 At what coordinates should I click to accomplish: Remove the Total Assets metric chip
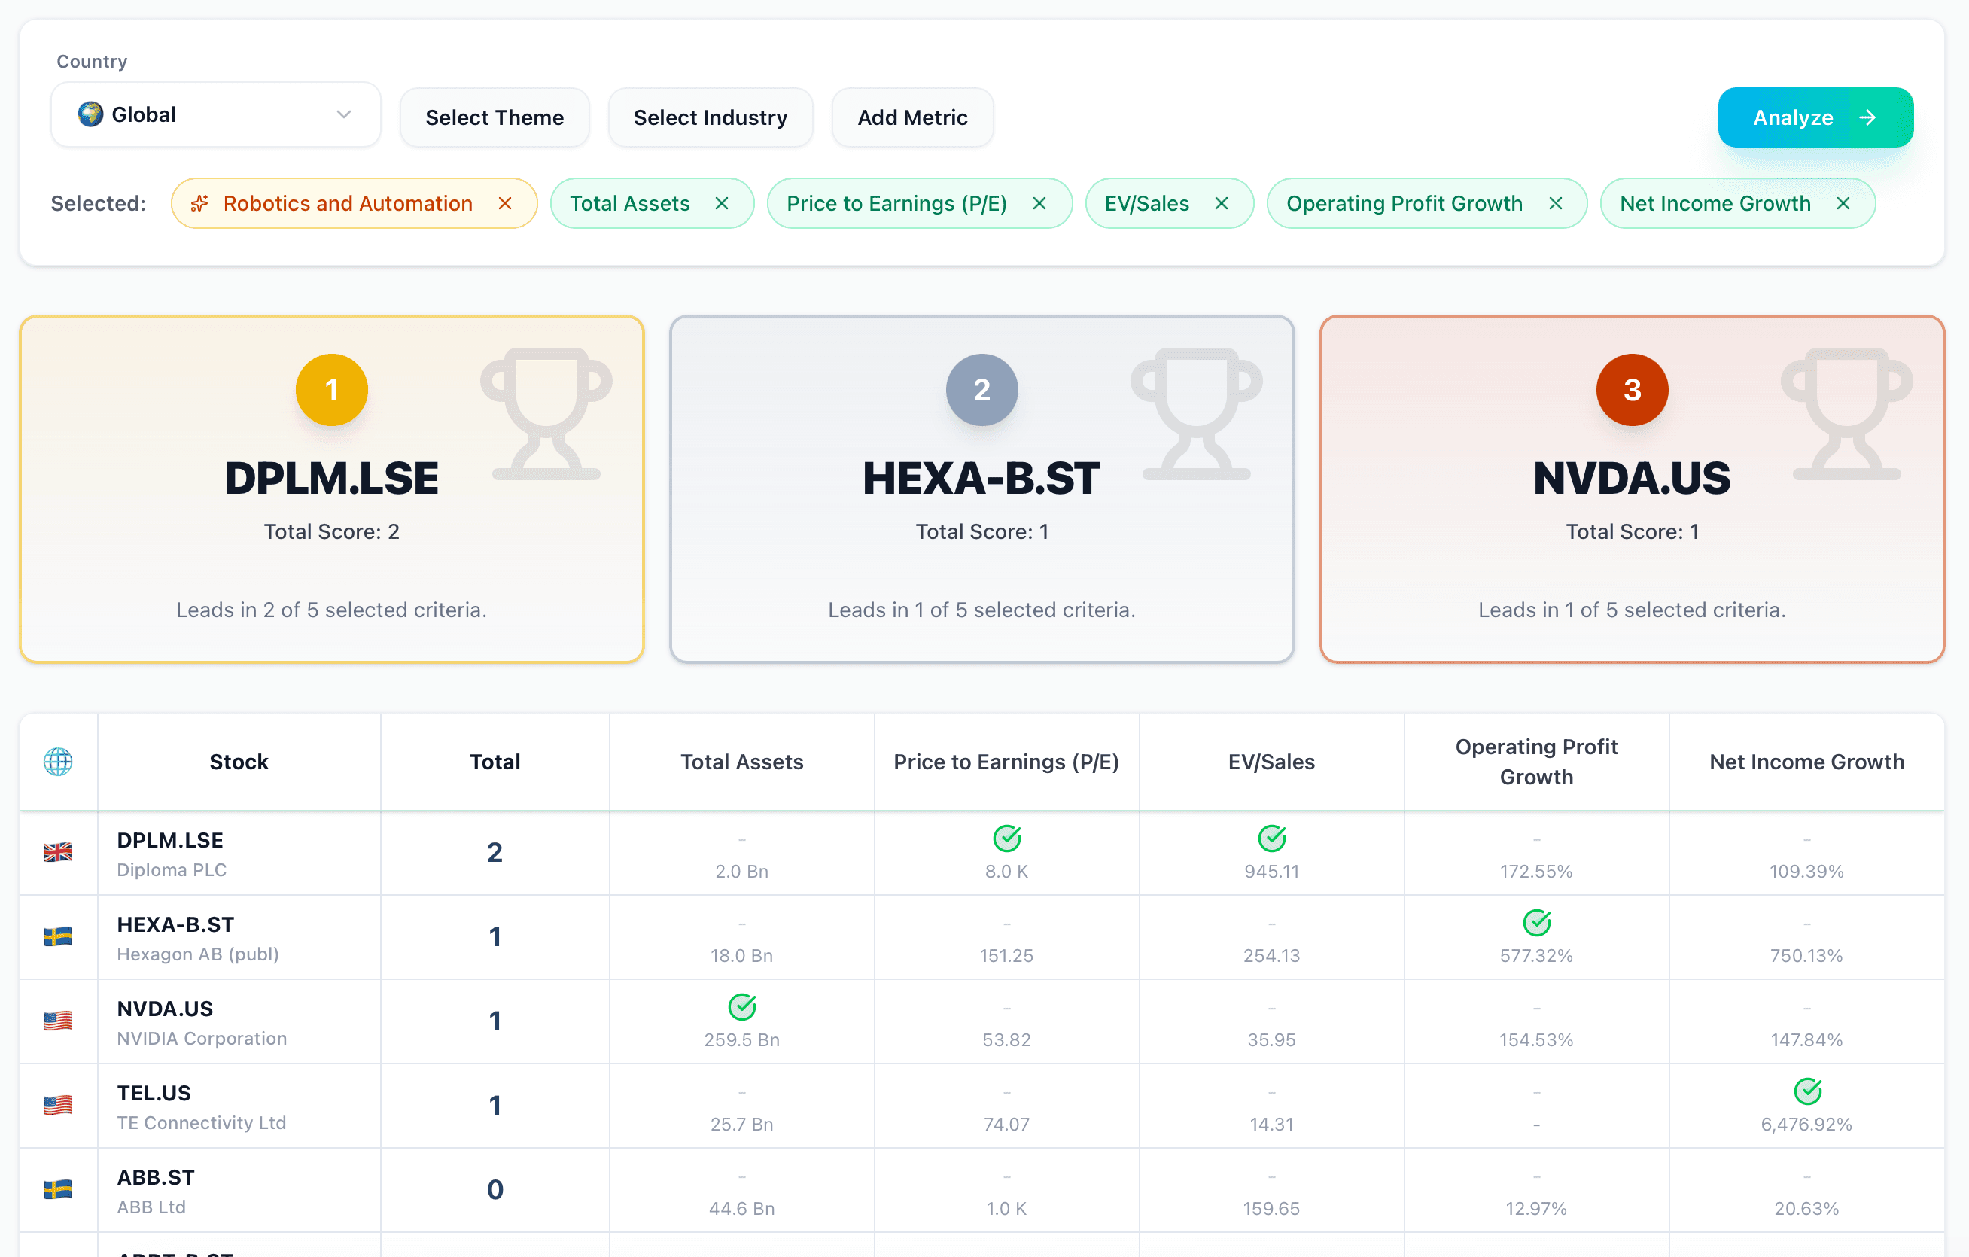[721, 204]
